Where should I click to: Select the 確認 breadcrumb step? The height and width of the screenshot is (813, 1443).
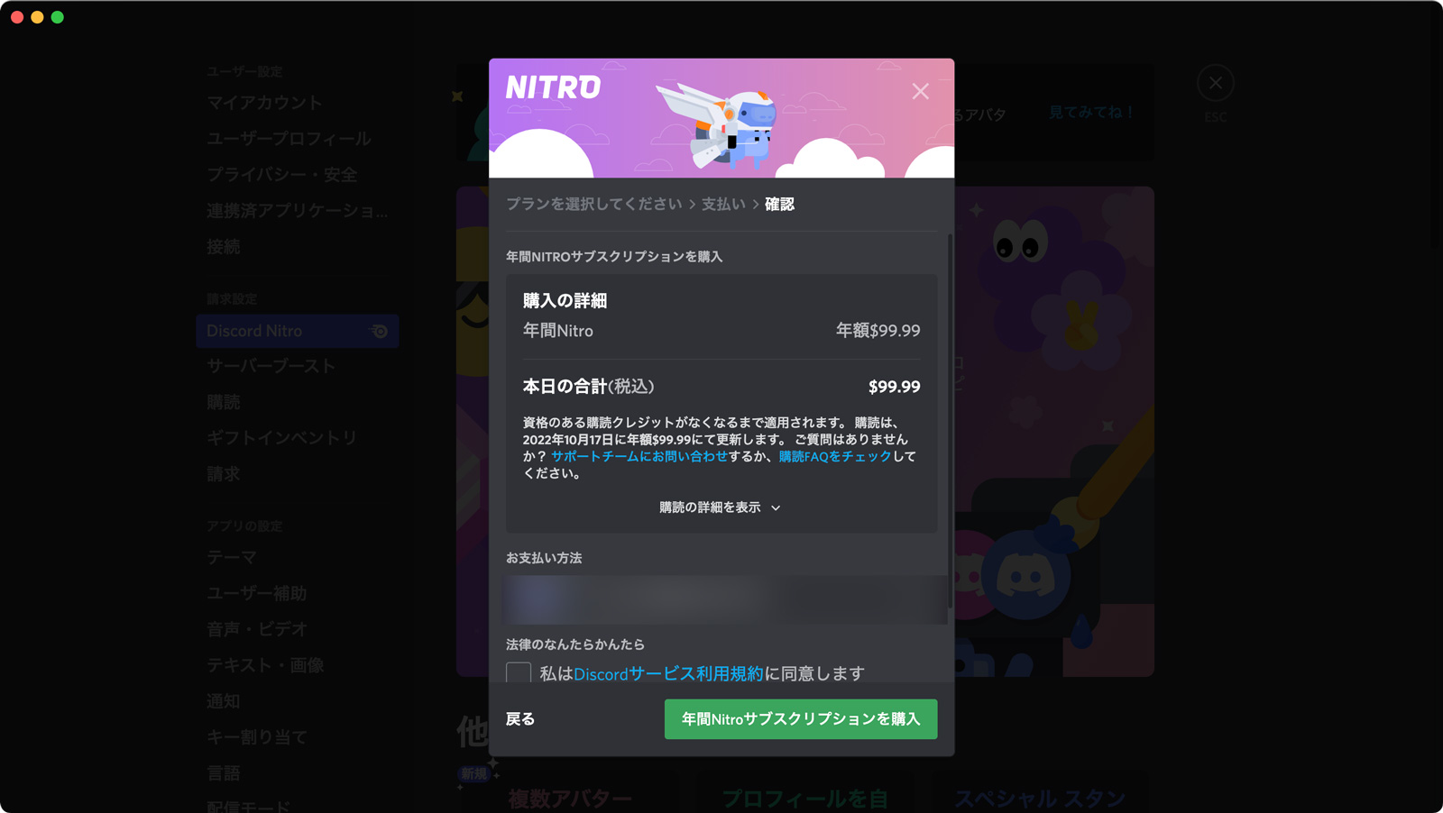click(779, 205)
